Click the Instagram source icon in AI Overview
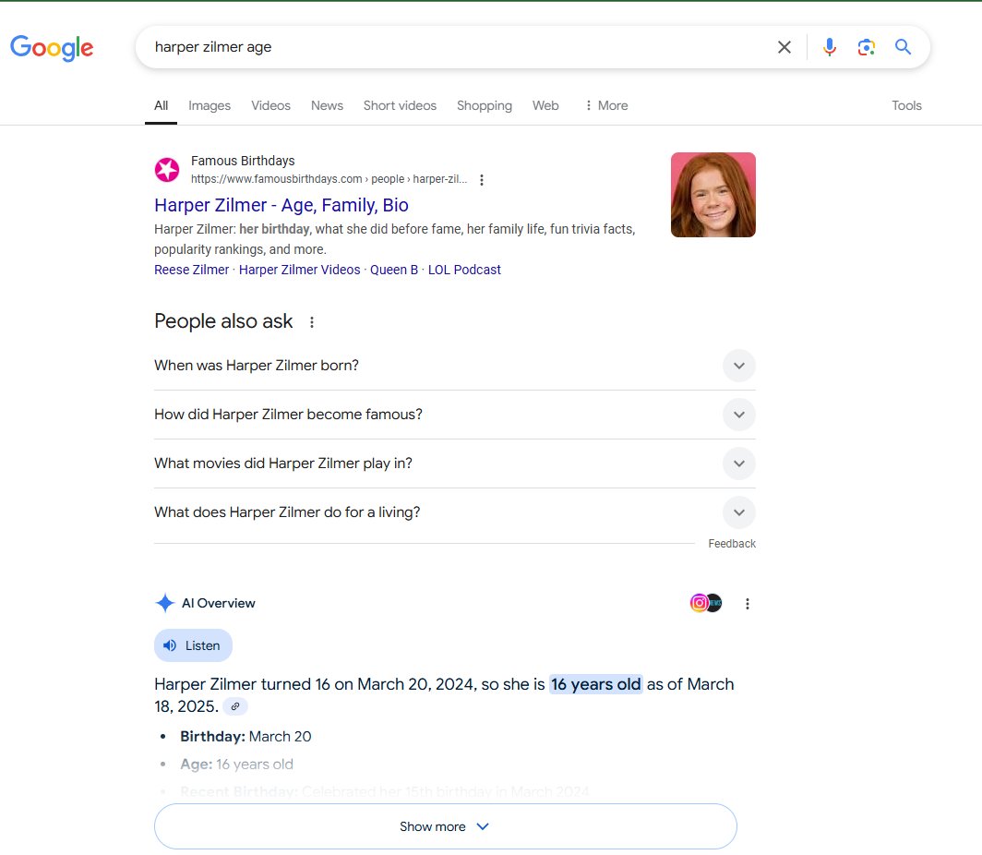Screen dimensions: 982x855 699,602
